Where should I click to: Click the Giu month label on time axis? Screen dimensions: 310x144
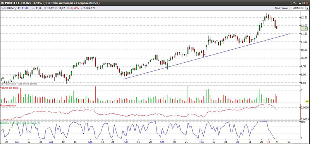pos(17,142)
